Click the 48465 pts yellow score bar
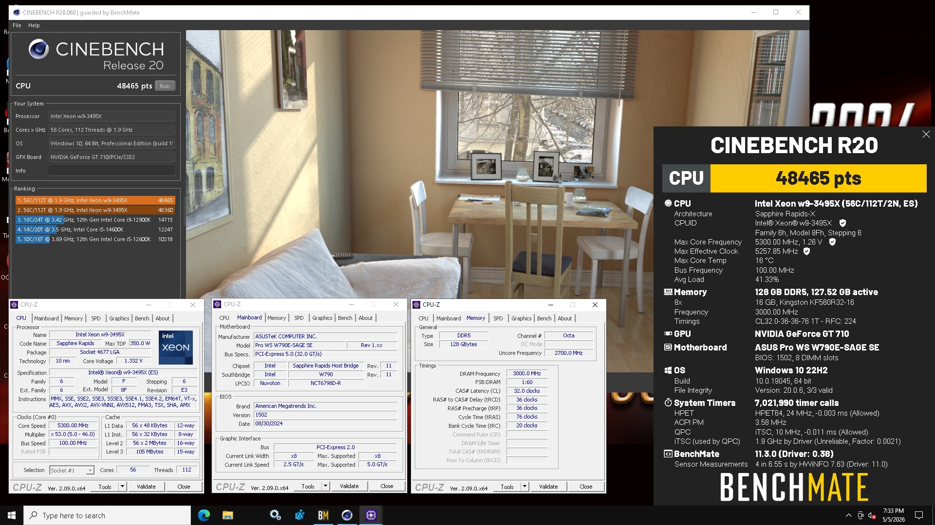Viewport: 935px width, 525px height. click(x=818, y=178)
